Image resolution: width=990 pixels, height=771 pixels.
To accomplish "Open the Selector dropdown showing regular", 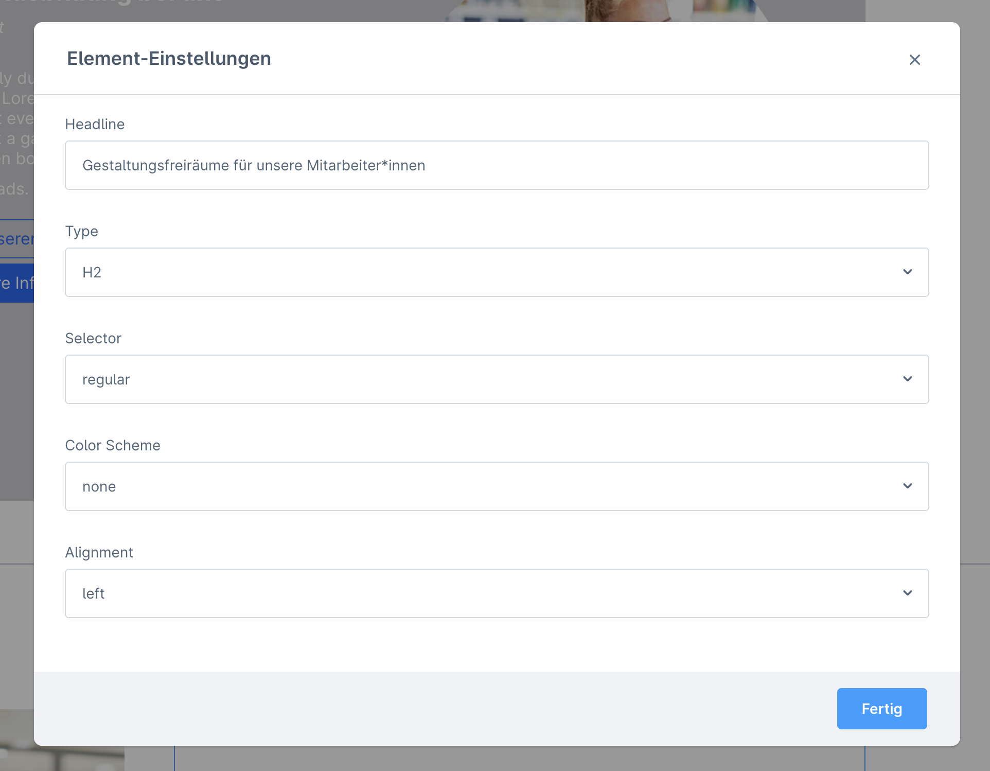I will (x=497, y=379).
